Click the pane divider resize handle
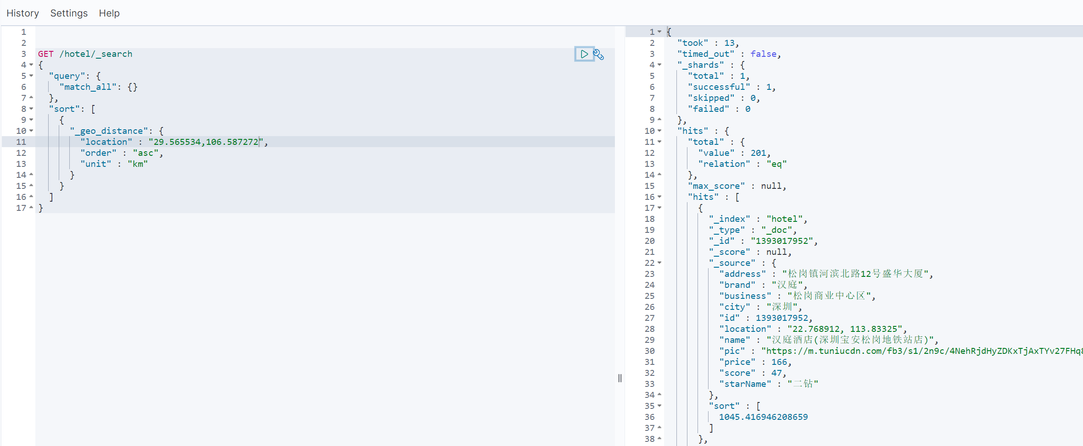 [x=620, y=378]
